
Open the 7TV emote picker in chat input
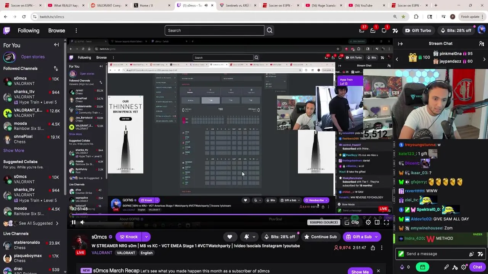coord(480,254)
